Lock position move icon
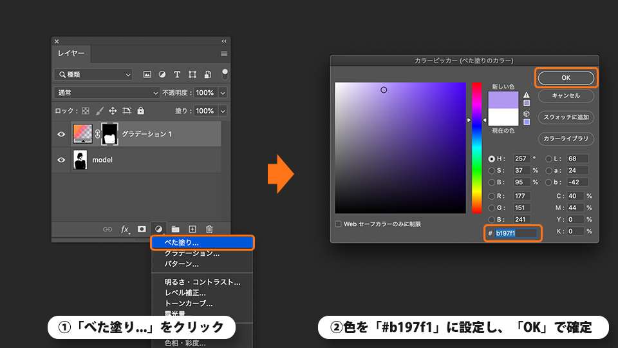Image resolution: width=618 pixels, height=348 pixels. point(113,111)
